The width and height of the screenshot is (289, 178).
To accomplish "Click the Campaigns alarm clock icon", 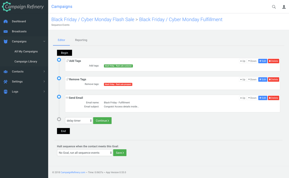I will (x=6, y=41).
